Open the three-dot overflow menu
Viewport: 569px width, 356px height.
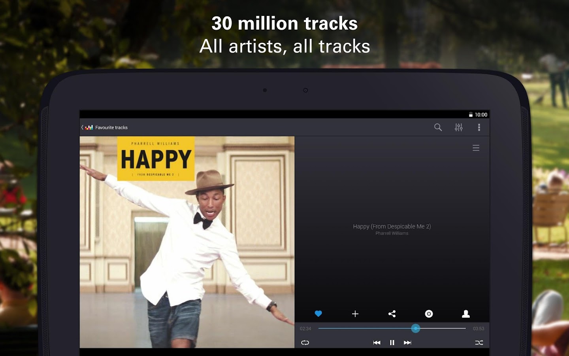click(479, 127)
